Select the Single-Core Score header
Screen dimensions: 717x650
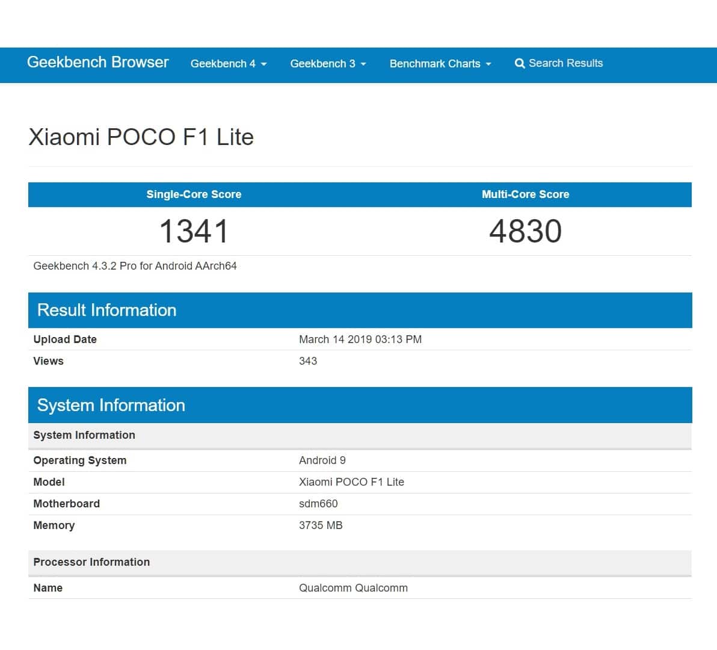point(194,194)
